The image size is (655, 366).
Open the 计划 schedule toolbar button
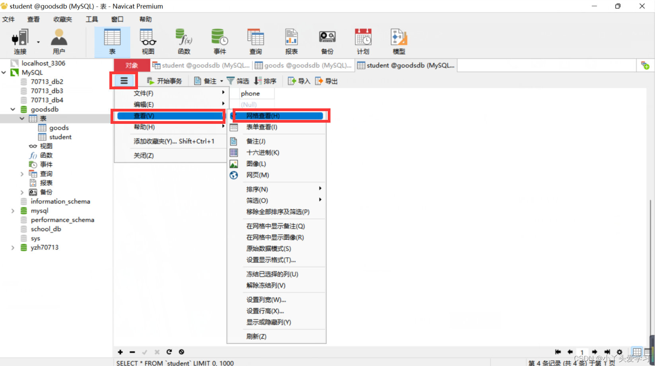coord(363,42)
